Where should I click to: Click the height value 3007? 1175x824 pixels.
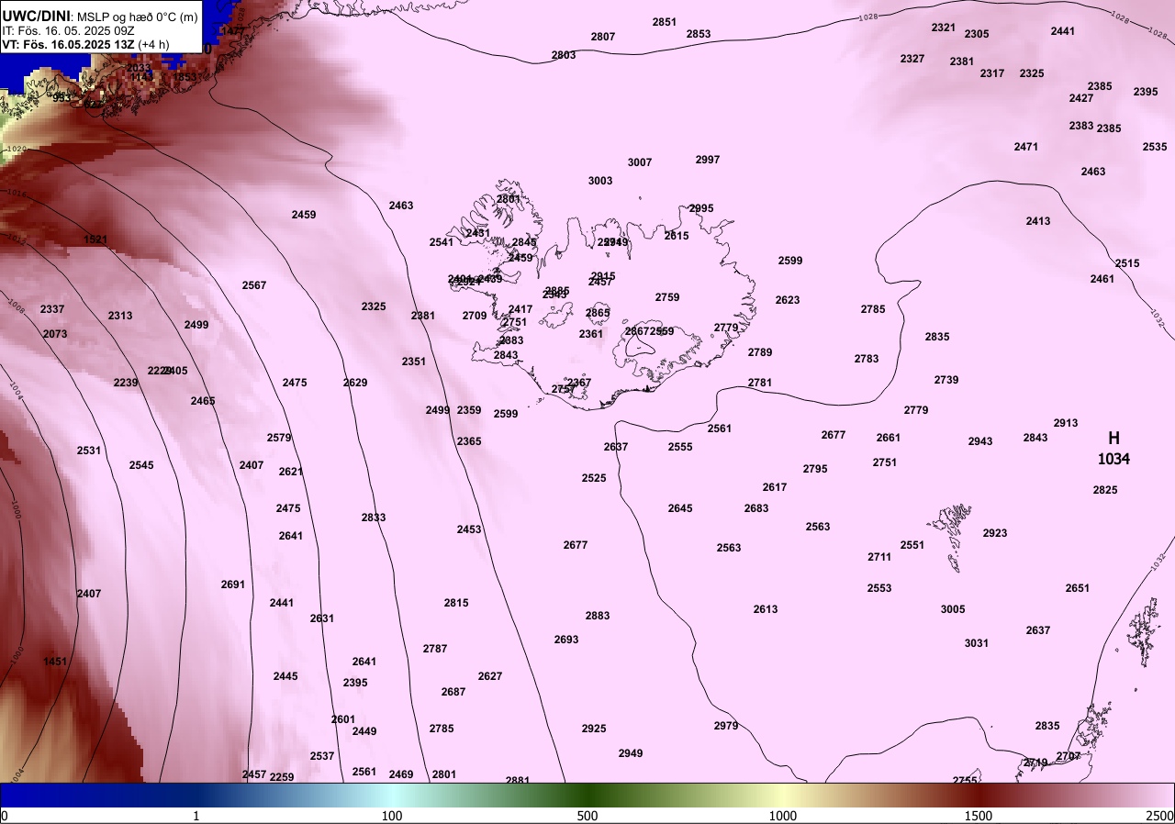pyautogui.click(x=640, y=162)
